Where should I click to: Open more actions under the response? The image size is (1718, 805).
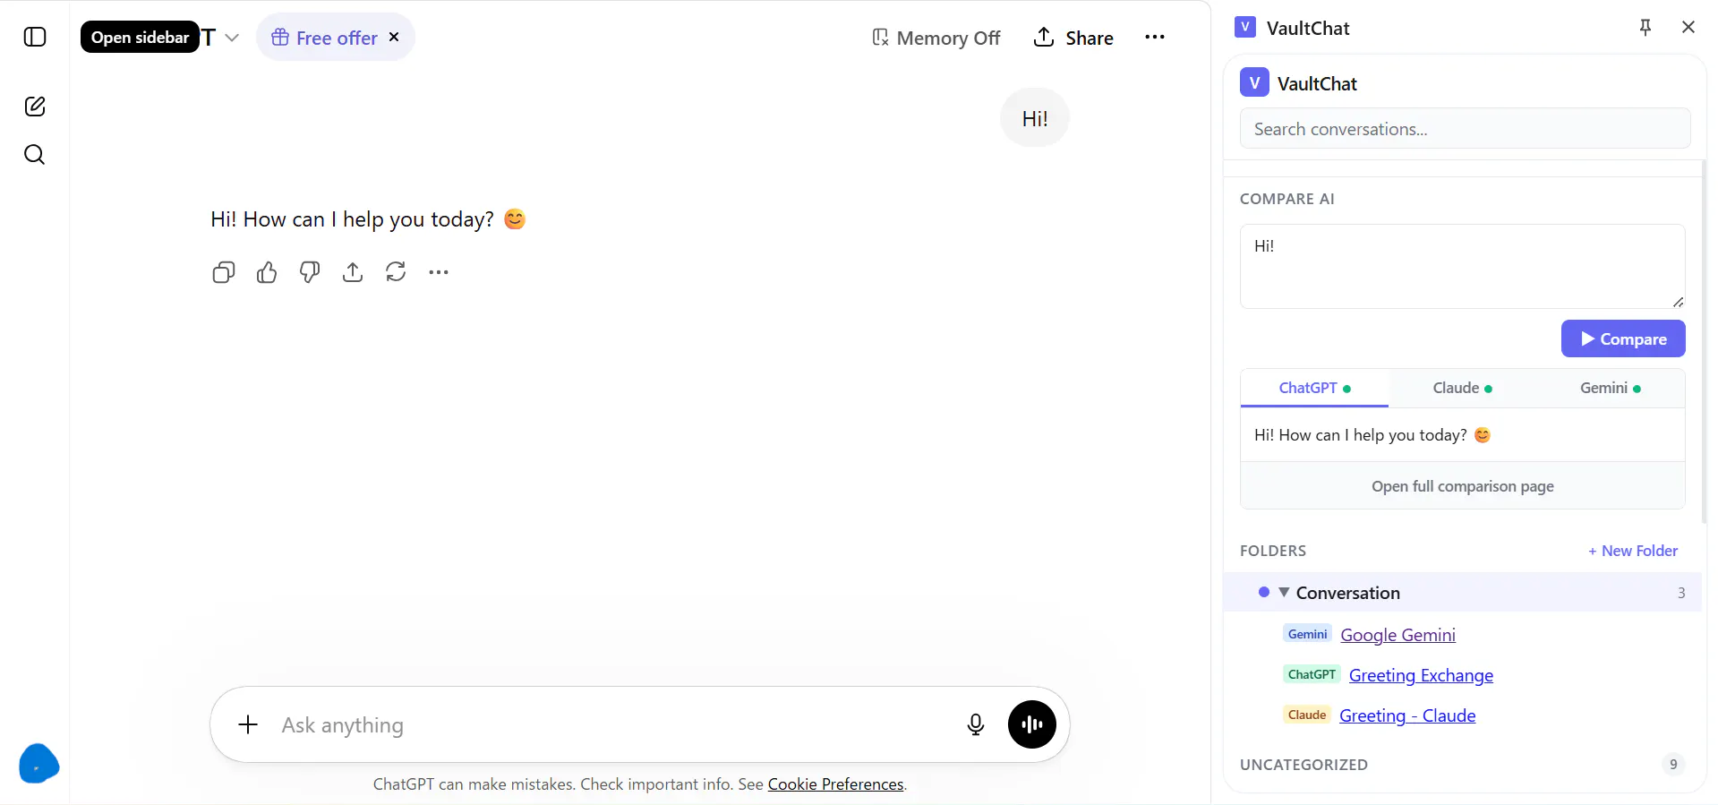point(439,272)
